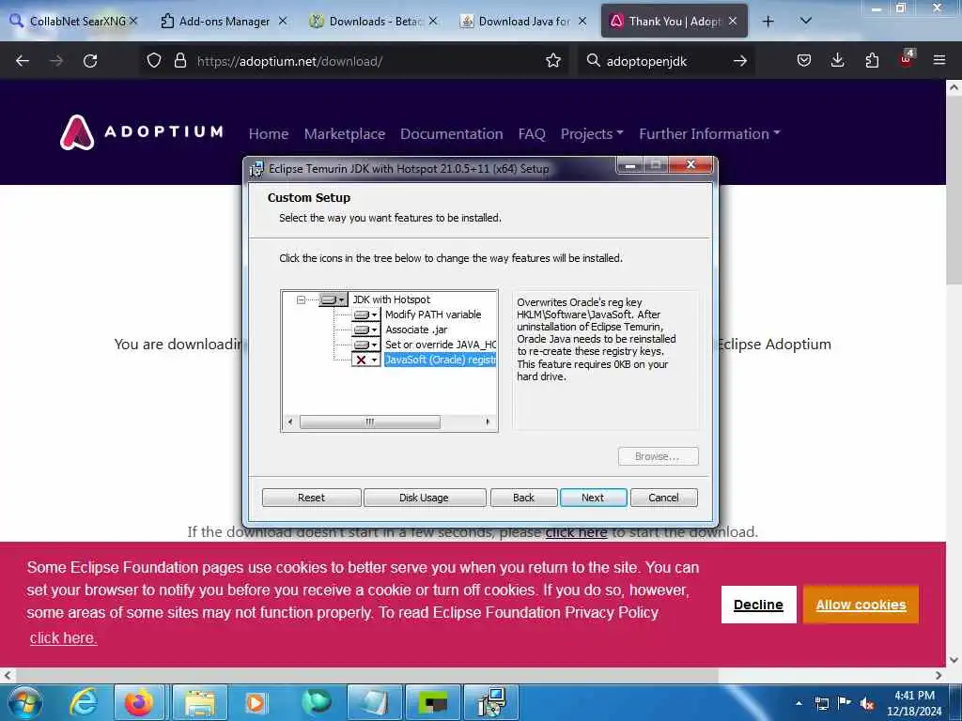
Task: Click Allow cookies
Action: point(861,605)
